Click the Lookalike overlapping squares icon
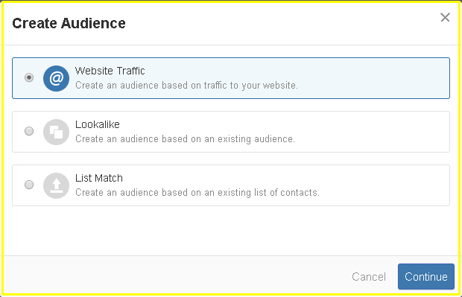Image resolution: width=462 pixels, height=297 pixels. [57, 132]
